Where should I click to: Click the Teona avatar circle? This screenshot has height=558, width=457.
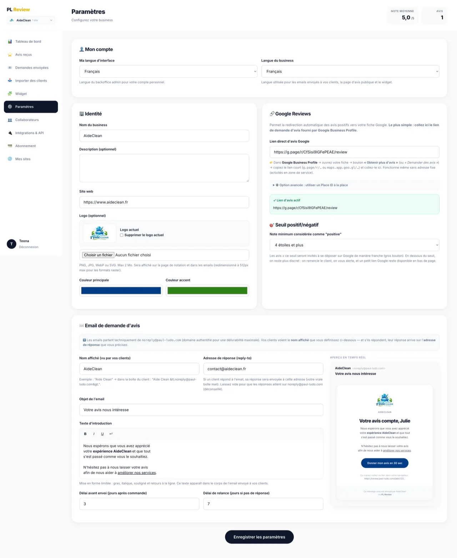pos(11,244)
